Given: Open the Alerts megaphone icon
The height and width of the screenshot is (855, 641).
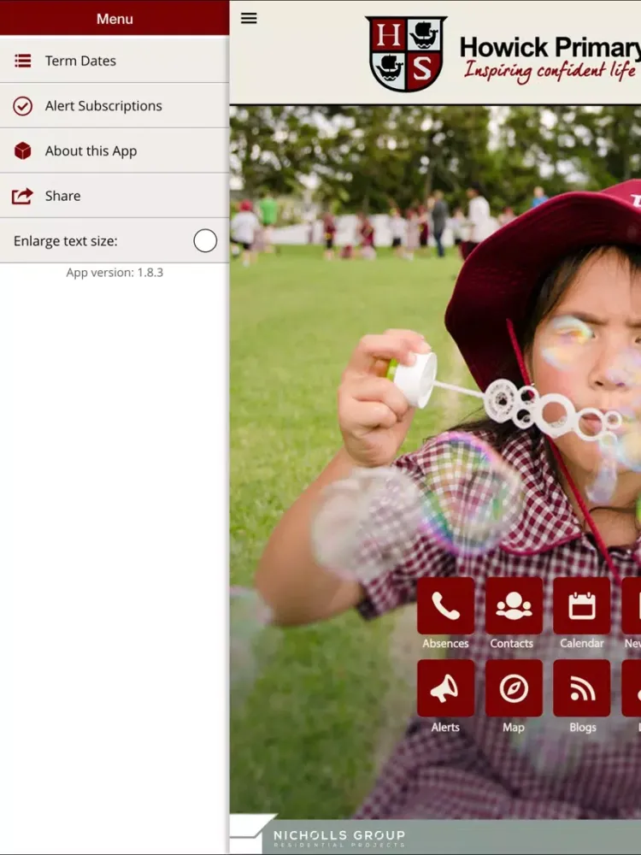Looking at the screenshot, I should coord(445,688).
